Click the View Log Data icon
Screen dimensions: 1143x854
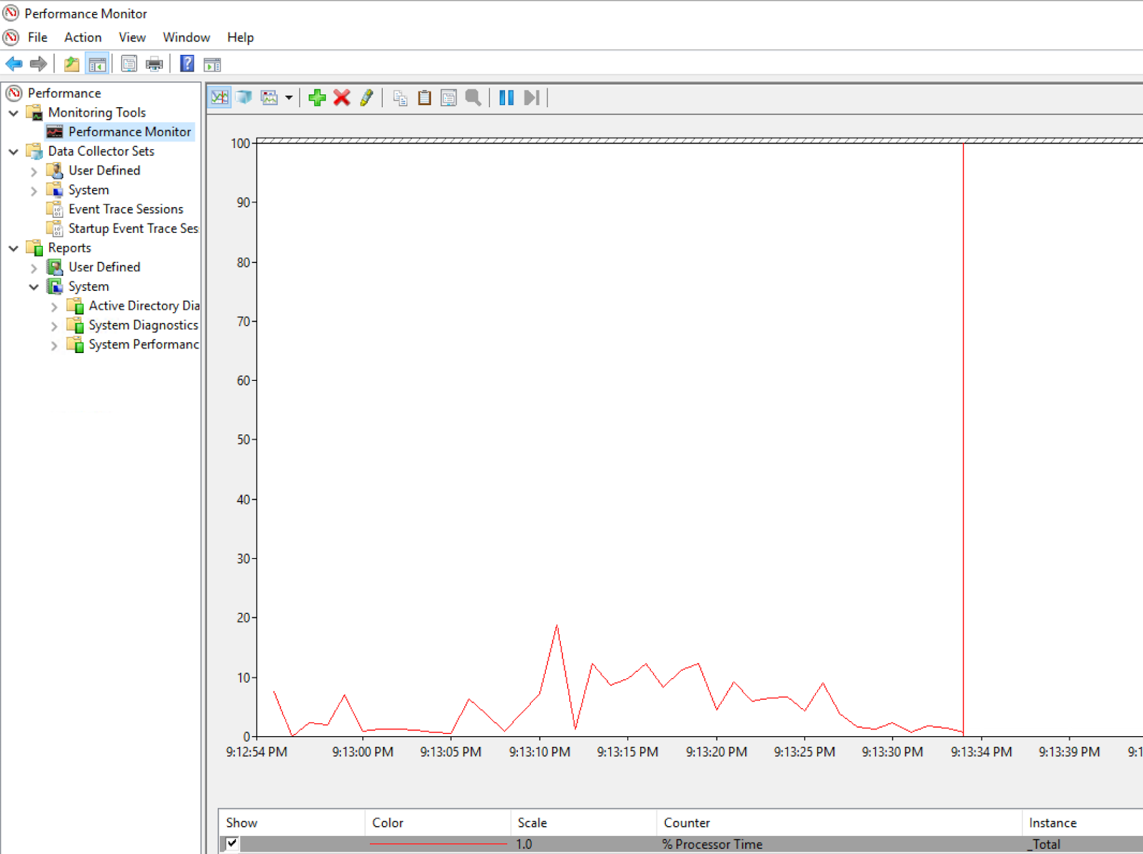pyautogui.click(x=244, y=97)
